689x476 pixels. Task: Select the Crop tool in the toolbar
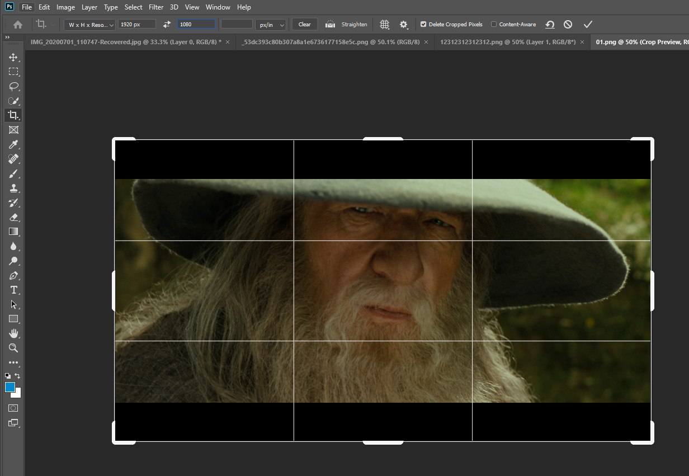coord(13,115)
